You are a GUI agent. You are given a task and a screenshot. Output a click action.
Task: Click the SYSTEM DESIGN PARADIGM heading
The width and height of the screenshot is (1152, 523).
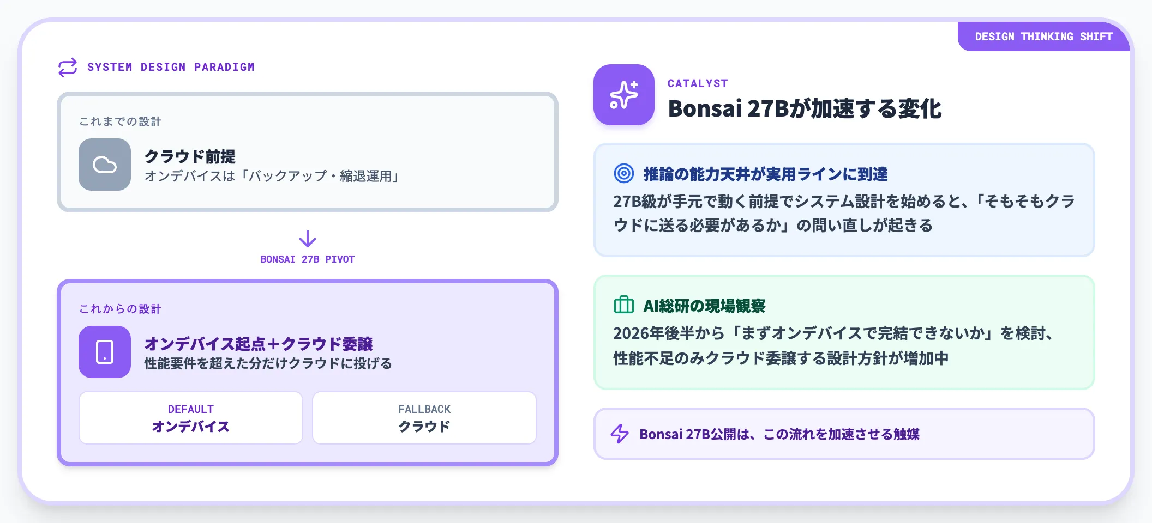pyautogui.click(x=171, y=67)
